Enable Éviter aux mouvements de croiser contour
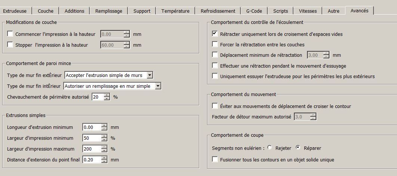Viewport: 397px width, 176px height. pyautogui.click(x=215, y=106)
